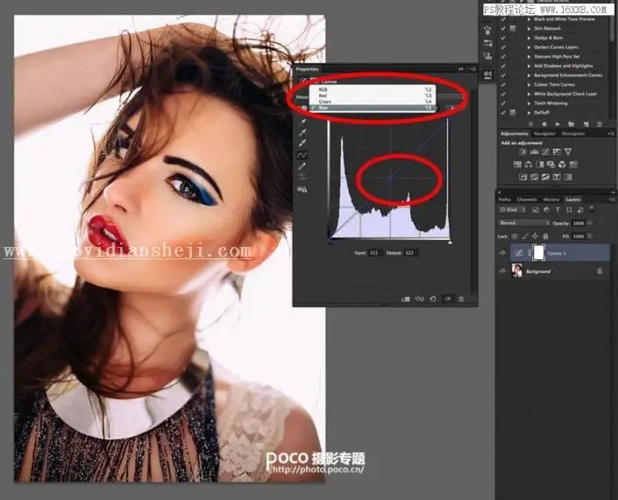This screenshot has height=500, width=618.
Task: Add a Photo Filter adjustment
Action: click(x=551, y=164)
